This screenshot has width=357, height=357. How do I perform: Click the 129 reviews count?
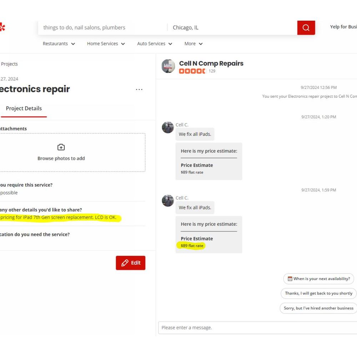212,71
